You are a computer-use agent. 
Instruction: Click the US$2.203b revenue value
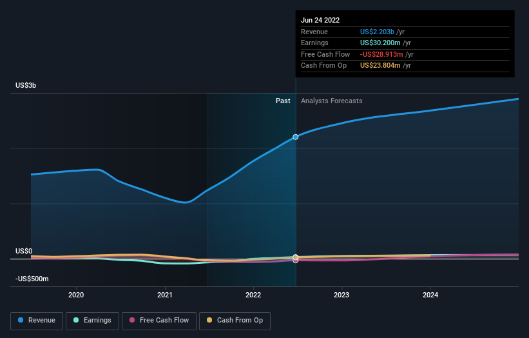(x=377, y=32)
